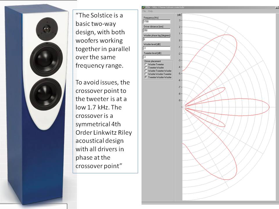The height and width of the screenshot is (209, 279).
Task: Click the "Driver placement" group label
Action: tap(153, 61)
